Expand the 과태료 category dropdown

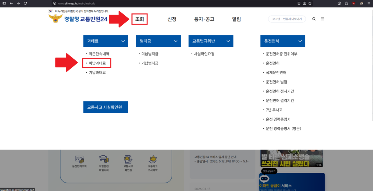click(x=106, y=41)
